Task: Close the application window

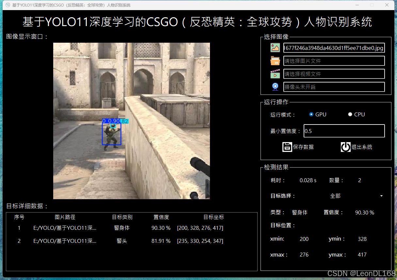Action: pyautogui.click(x=387, y=5)
